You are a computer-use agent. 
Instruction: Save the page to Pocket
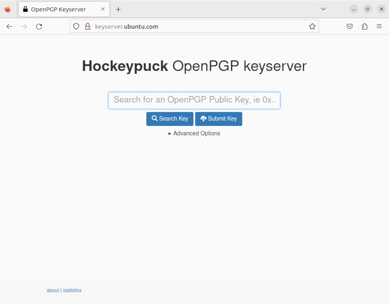pyautogui.click(x=349, y=26)
